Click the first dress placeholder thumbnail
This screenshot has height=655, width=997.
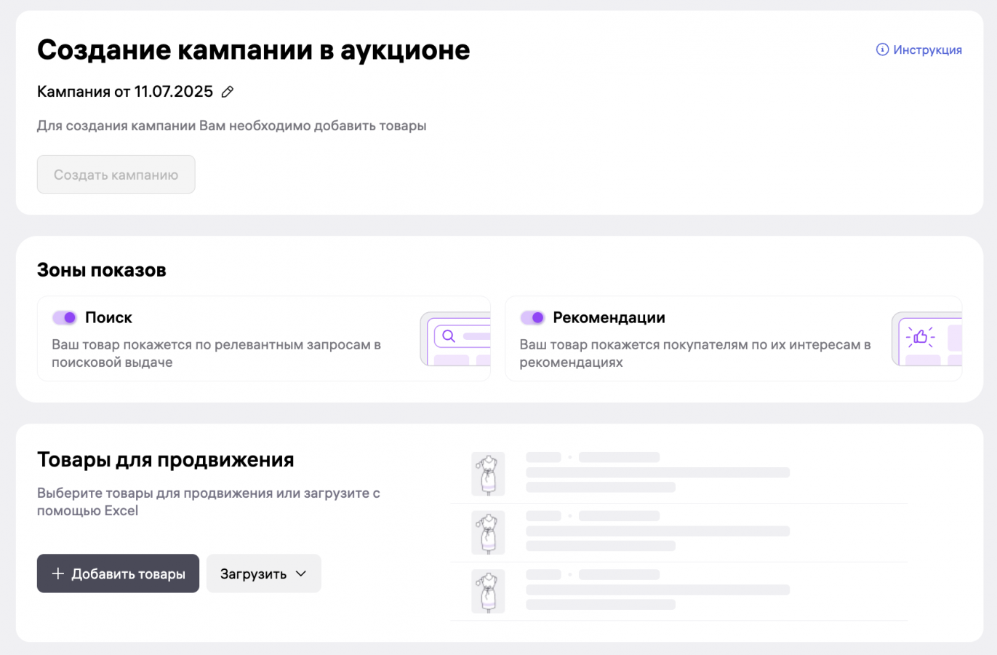tap(488, 474)
